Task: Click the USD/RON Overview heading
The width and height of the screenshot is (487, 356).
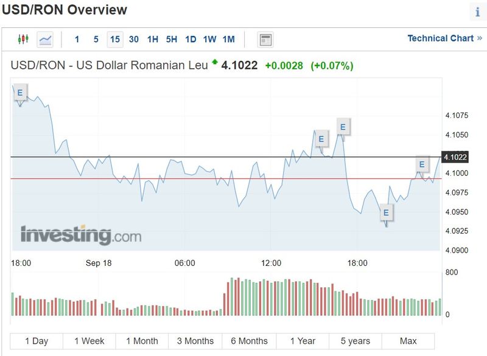Action: click(65, 10)
